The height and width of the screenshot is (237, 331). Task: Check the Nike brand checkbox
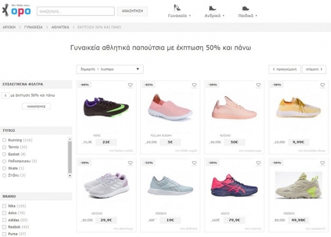(4, 206)
